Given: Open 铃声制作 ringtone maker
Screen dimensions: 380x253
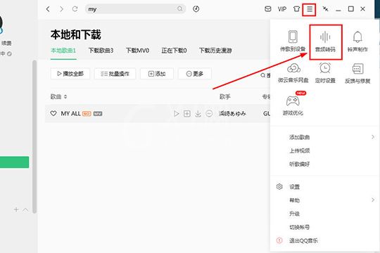Looking at the screenshot, I should (357, 41).
